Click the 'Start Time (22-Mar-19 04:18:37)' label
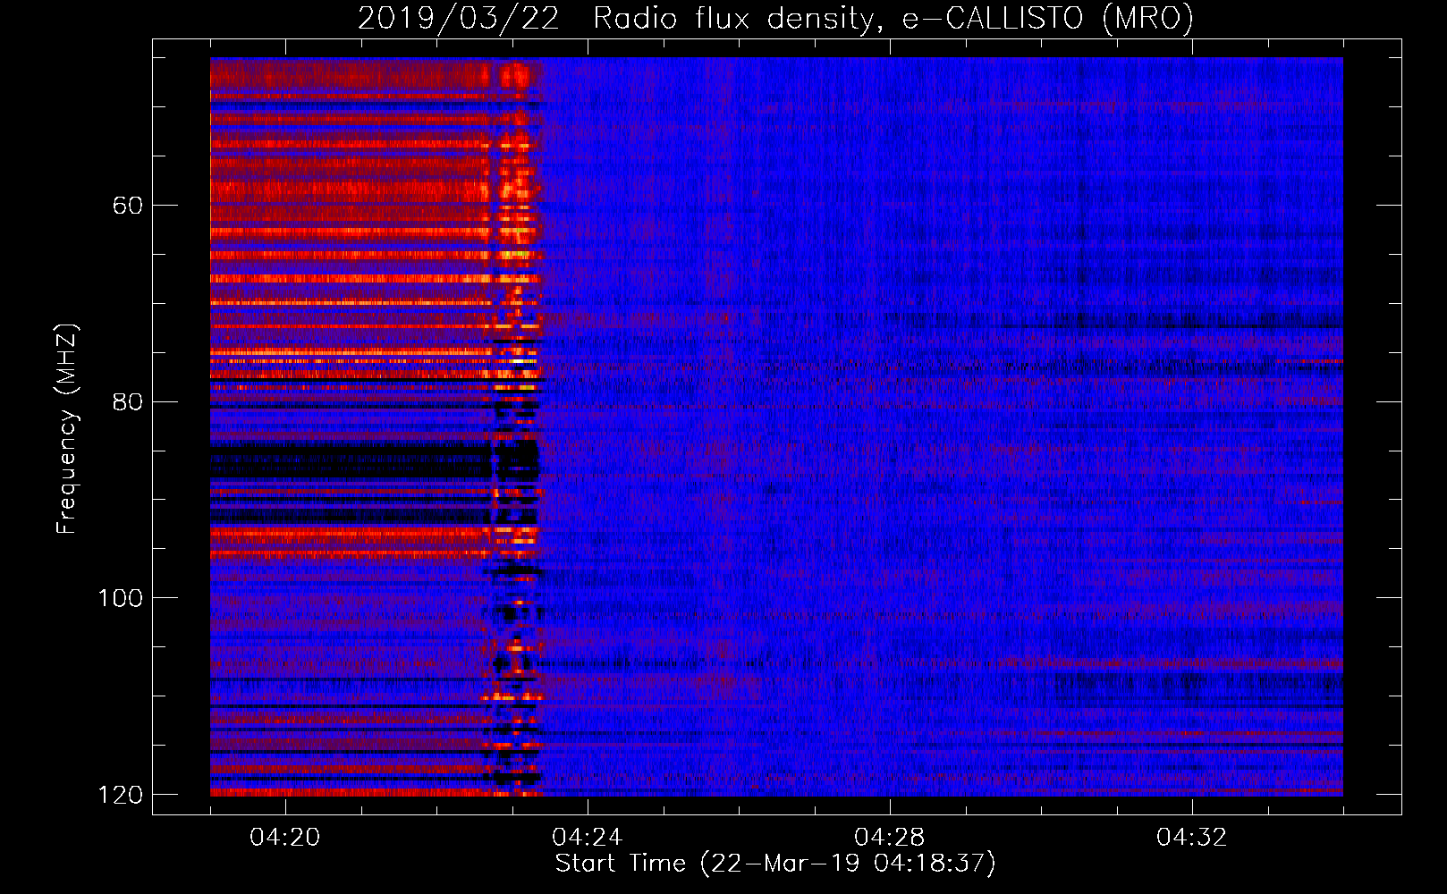The width and height of the screenshot is (1447, 894). 775,864
